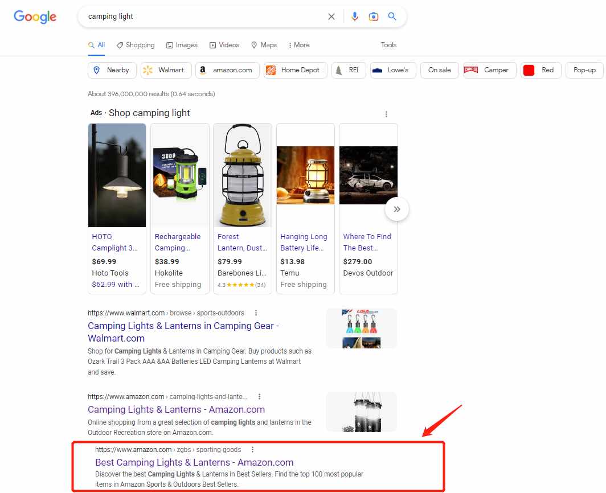
Task: Switch to the Images tab
Action: (x=182, y=45)
